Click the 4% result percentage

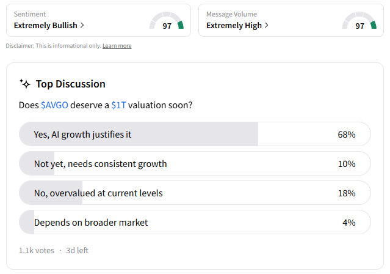(348, 222)
